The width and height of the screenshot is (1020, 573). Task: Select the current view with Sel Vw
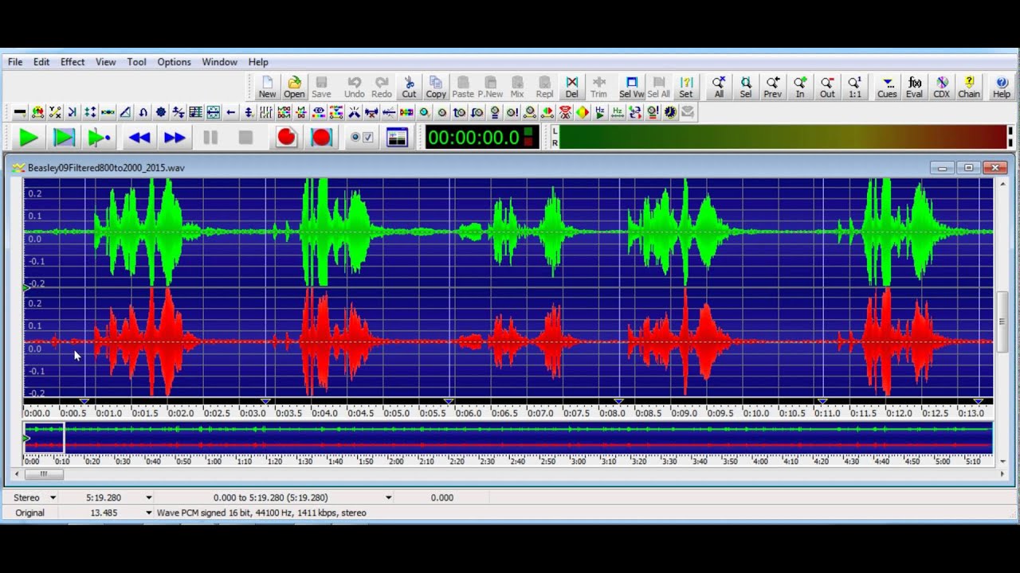[631, 88]
